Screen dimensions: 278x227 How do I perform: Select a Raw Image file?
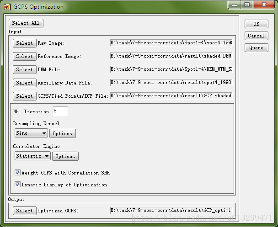click(25, 43)
